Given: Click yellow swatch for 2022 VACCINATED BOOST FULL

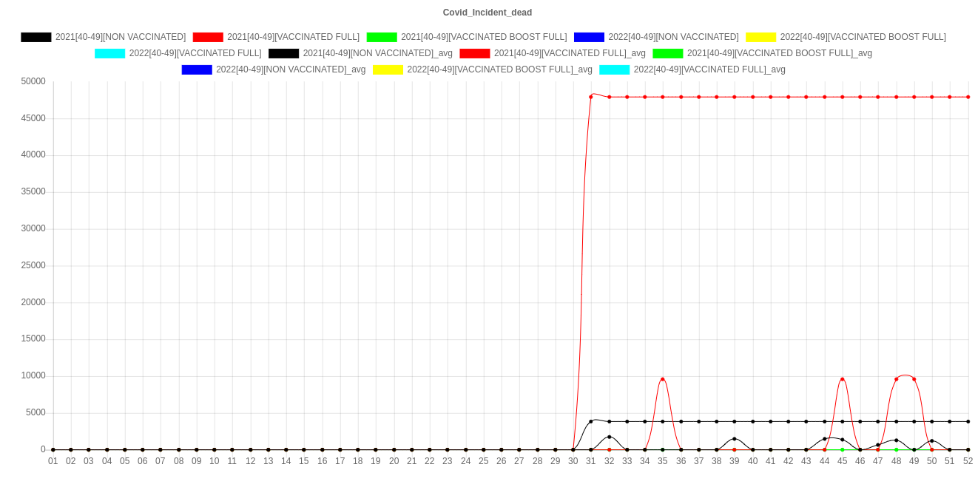Looking at the screenshot, I should pyautogui.click(x=760, y=37).
